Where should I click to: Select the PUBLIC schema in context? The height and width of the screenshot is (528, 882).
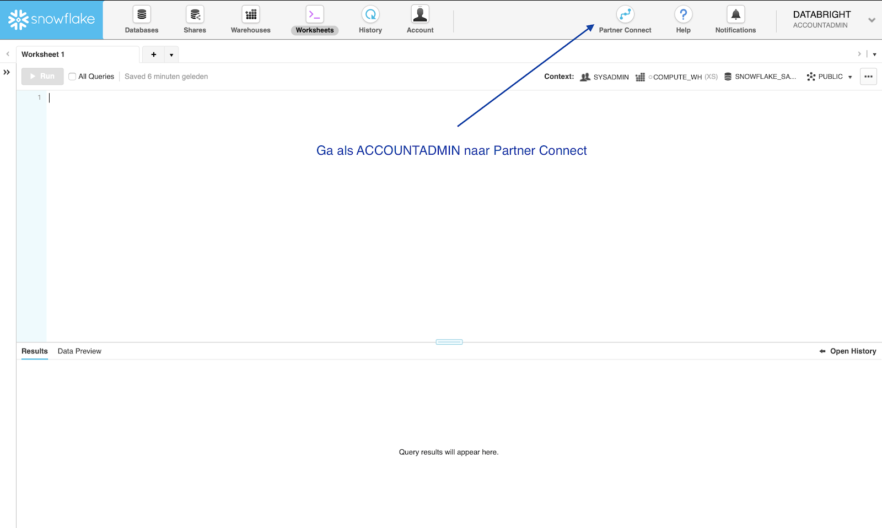coord(825,77)
